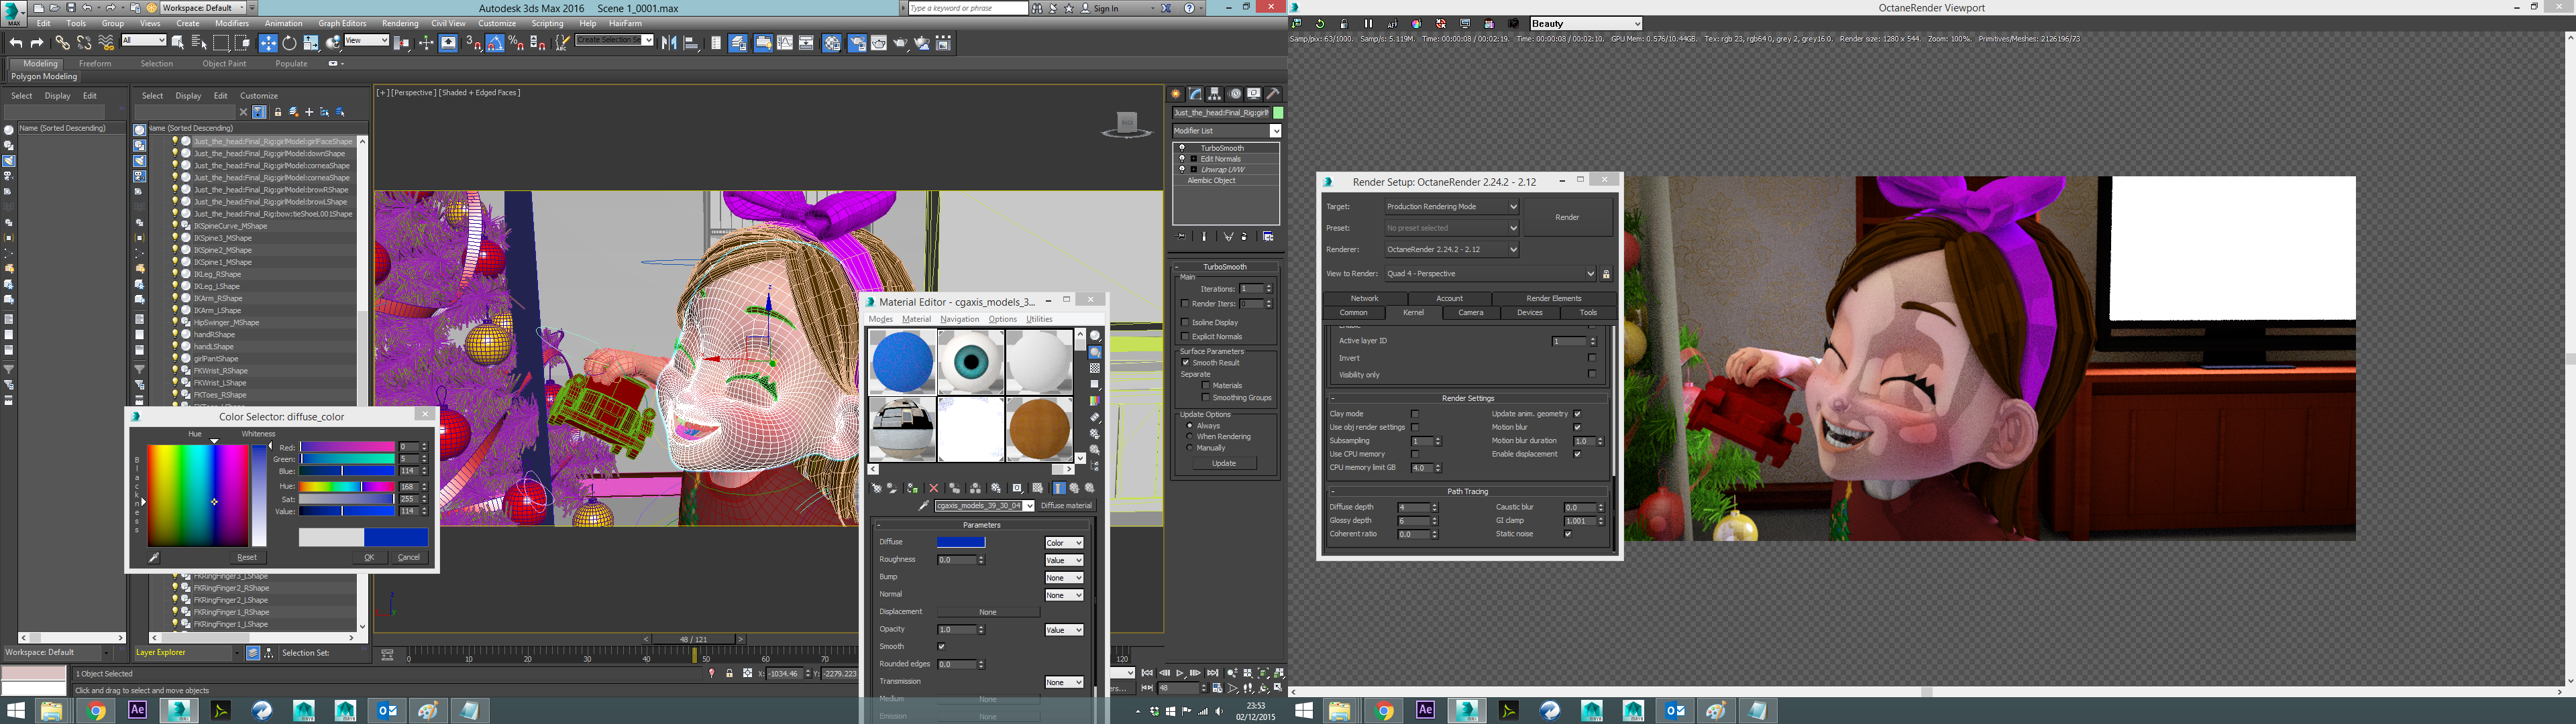Open the Graph Editors menu

(342, 23)
